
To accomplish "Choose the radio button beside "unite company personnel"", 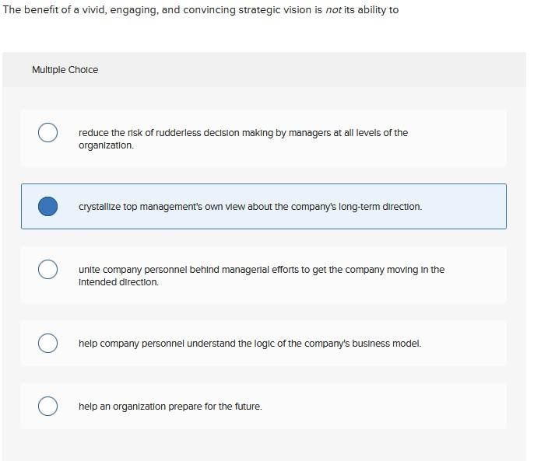I will pyautogui.click(x=47, y=269).
